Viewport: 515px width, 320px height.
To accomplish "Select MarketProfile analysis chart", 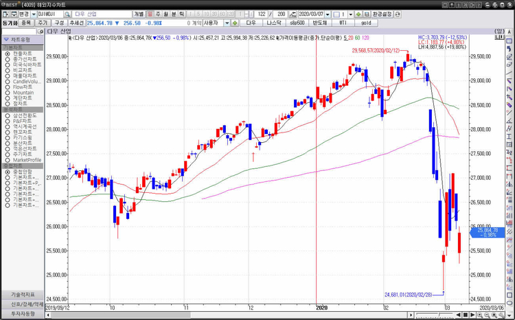I will click(27, 160).
